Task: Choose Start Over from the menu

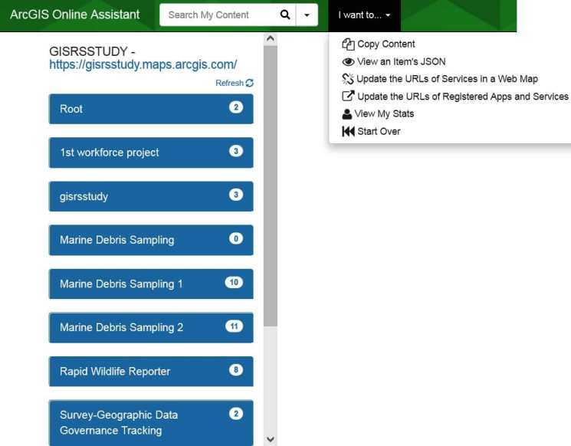Action: pyautogui.click(x=379, y=132)
